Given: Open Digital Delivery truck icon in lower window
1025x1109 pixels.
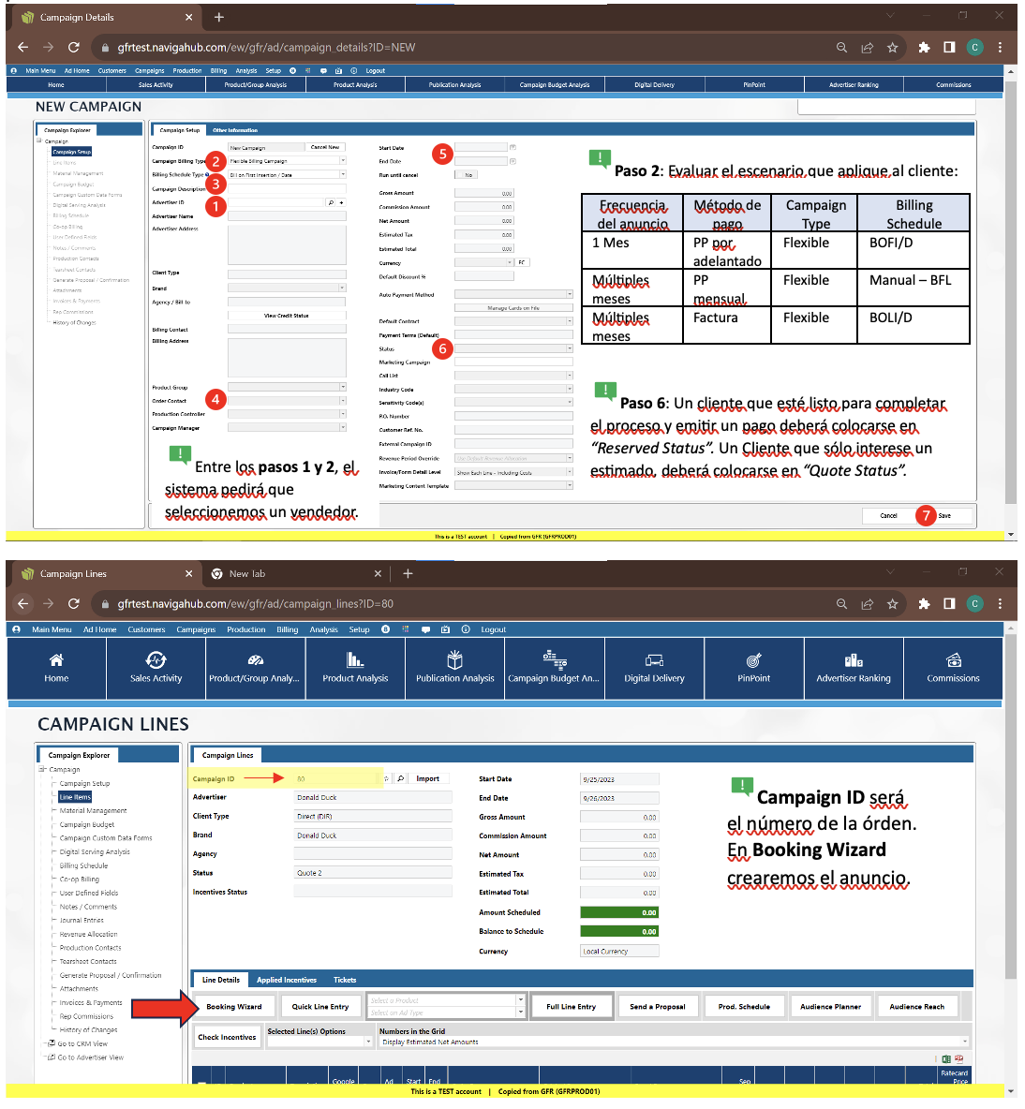Looking at the screenshot, I should [654, 660].
